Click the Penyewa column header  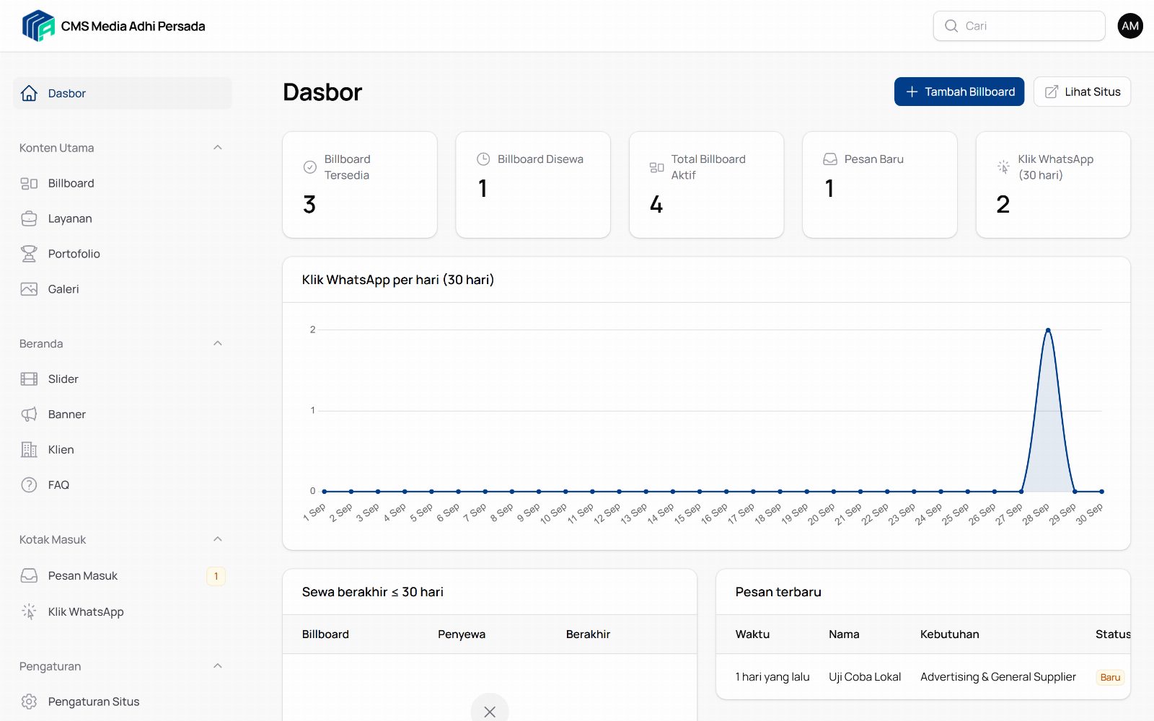(462, 634)
